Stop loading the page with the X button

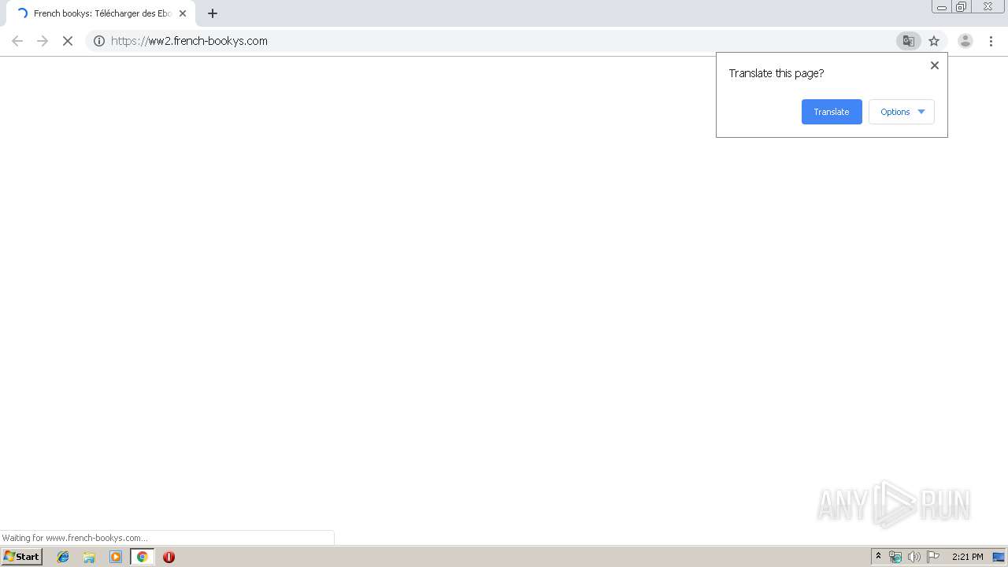[x=68, y=41]
